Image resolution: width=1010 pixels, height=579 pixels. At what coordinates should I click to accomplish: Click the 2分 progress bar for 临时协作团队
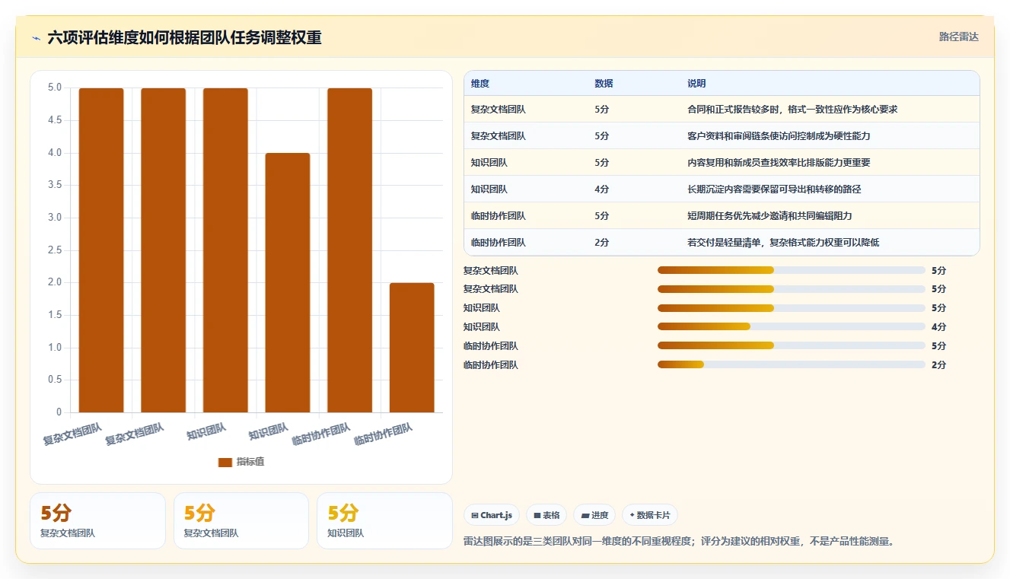click(x=792, y=364)
